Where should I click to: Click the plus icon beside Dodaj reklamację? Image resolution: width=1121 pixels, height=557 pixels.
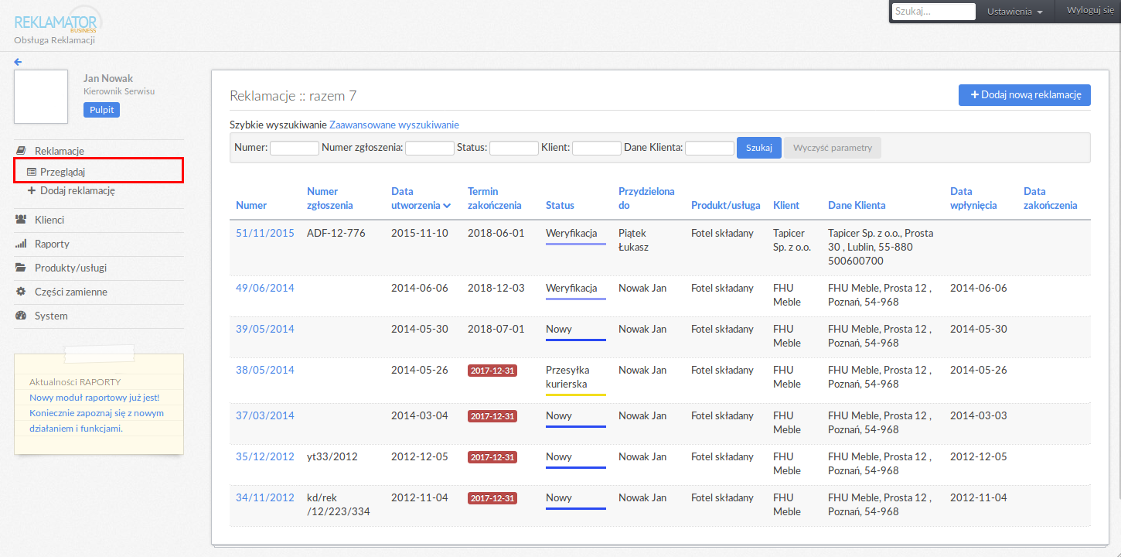pyautogui.click(x=32, y=190)
